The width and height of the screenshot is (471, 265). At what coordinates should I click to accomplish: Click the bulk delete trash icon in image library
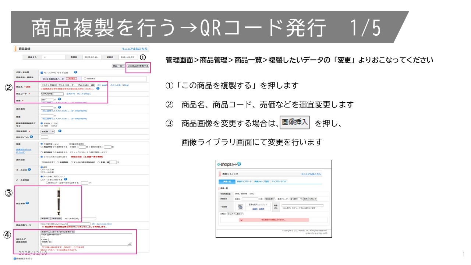point(240,207)
